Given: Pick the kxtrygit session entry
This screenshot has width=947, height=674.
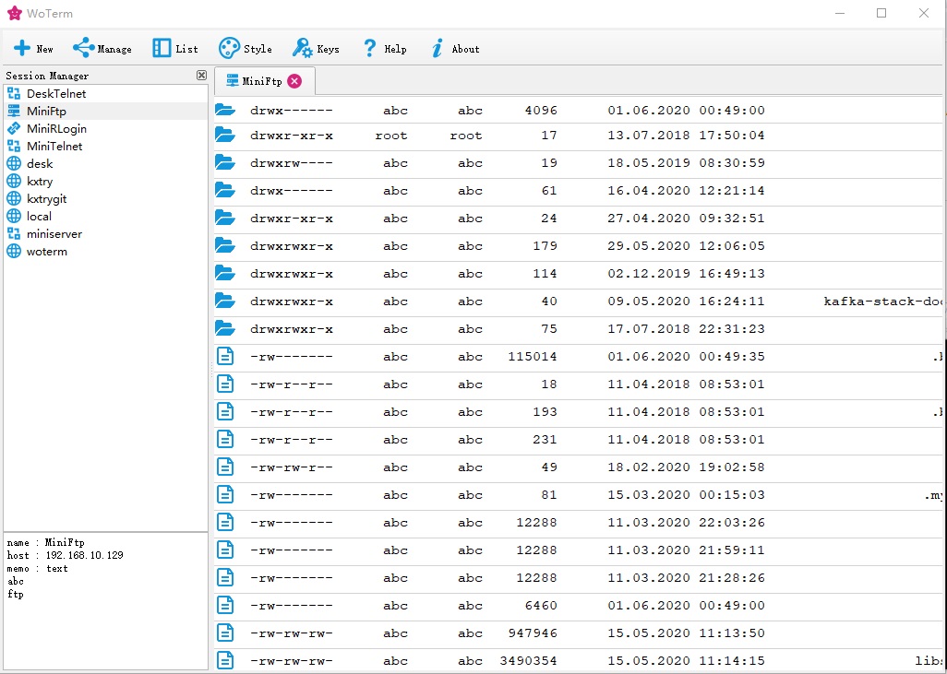Looking at the screenshot, I should pyautogui.click(x=106, y=198).
